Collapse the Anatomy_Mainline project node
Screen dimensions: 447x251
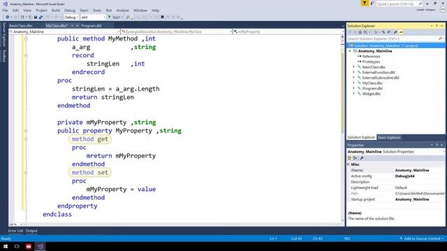click(x=350, y=51)
